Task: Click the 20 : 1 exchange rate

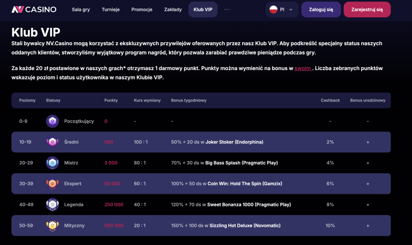Action: pyautogui.click(x=140, y=226)
